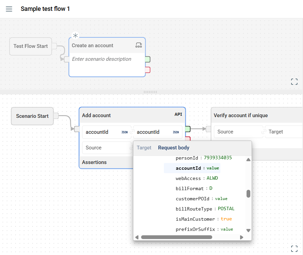The width and height of the screenshot is (303, 255).
Task: Click horizontal scrollbar thumb in request body
Action: tap(176, 237)
